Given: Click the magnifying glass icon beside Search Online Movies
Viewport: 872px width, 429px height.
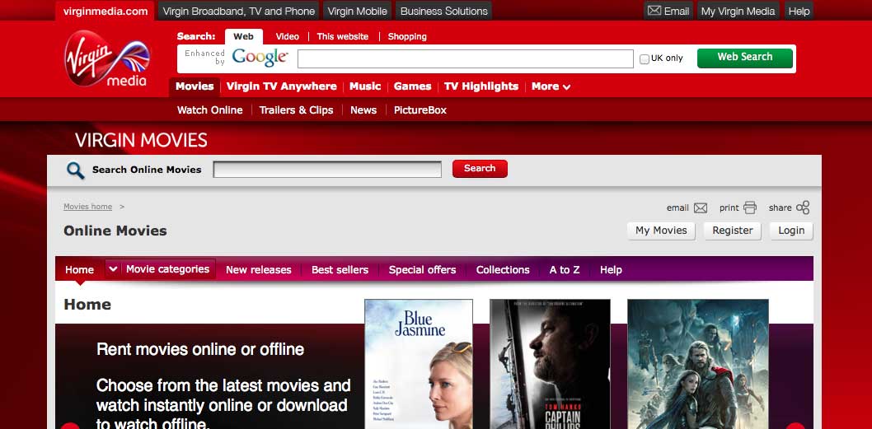Looking at the screenshot, I should (x=76, y=170).
